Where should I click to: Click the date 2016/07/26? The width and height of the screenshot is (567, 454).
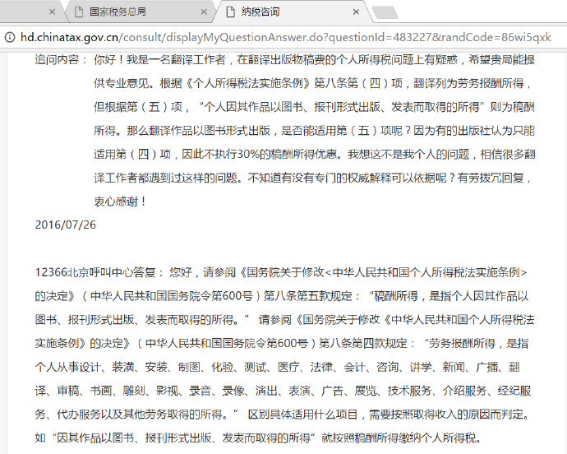click(66, 225)
